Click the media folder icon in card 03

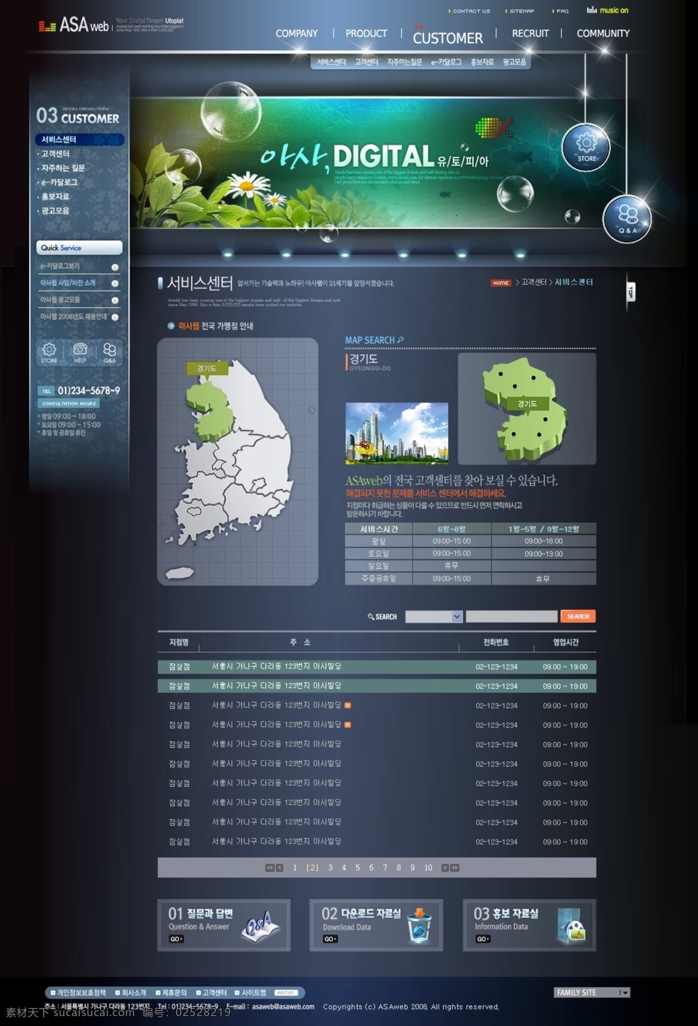coord(571,925)
